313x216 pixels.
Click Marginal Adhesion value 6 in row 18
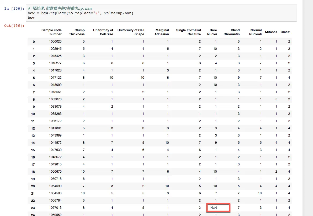[x=168, y=172]
